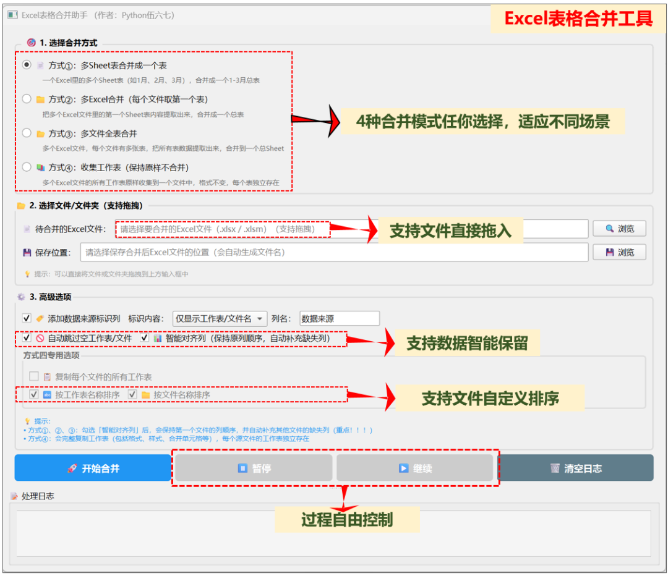
Task: Click hint line starting 方式④：会完整复制工作表
Action: (x=166, y=439)
